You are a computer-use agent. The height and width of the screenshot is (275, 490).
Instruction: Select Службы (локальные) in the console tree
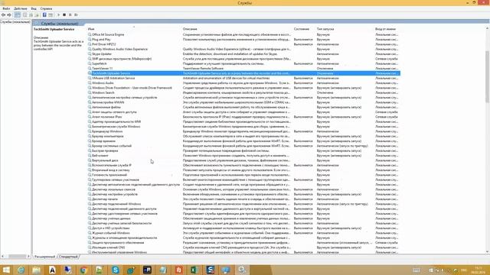pyautogui.click(x=15, y=22)
